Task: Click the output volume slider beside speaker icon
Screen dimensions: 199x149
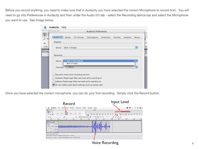Action: [55, 117]
